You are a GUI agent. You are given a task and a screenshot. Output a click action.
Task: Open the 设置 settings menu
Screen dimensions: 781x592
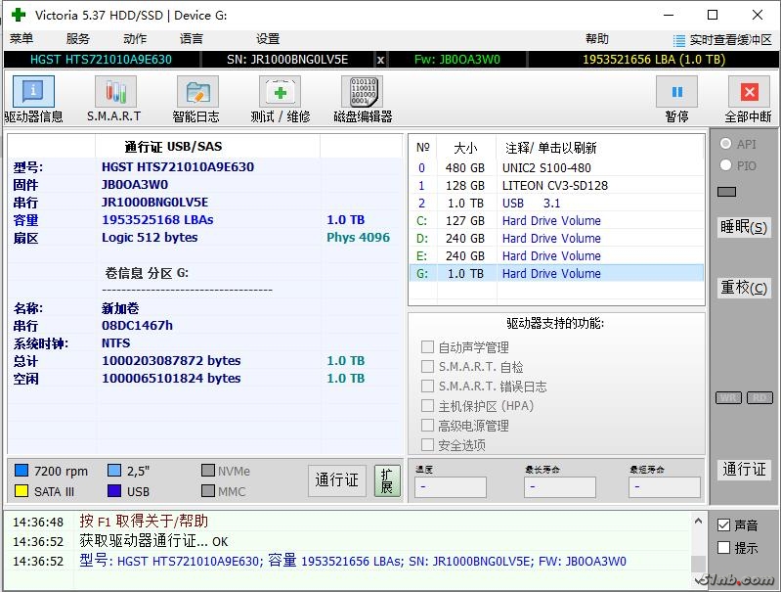(268, 39)
